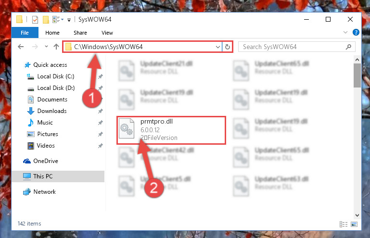This screenshot has height=238, width=370.
Task: Open the File menu tab
Action: tap(25, 33)
